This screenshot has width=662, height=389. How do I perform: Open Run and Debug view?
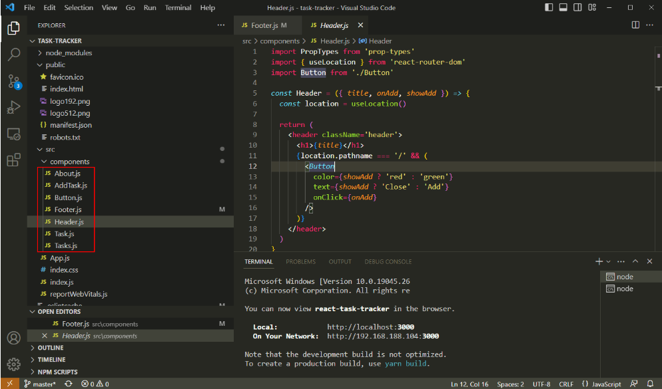13,107
